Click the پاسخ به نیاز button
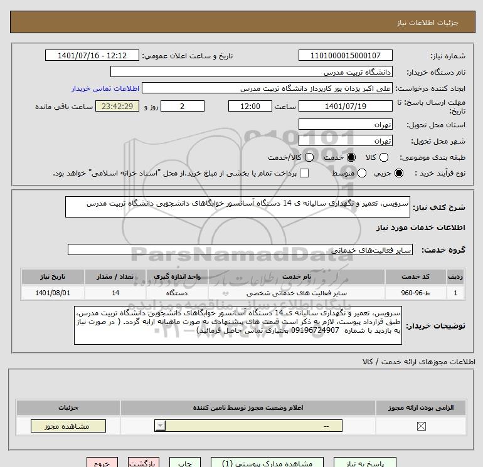Screen dimensions: 483x467 tap(365, 463)
